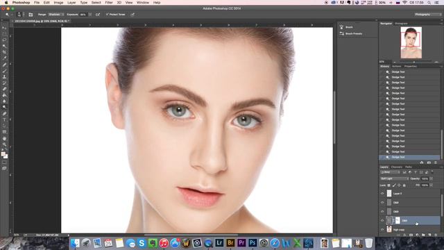Delete current state in History panel

(436, 162)
